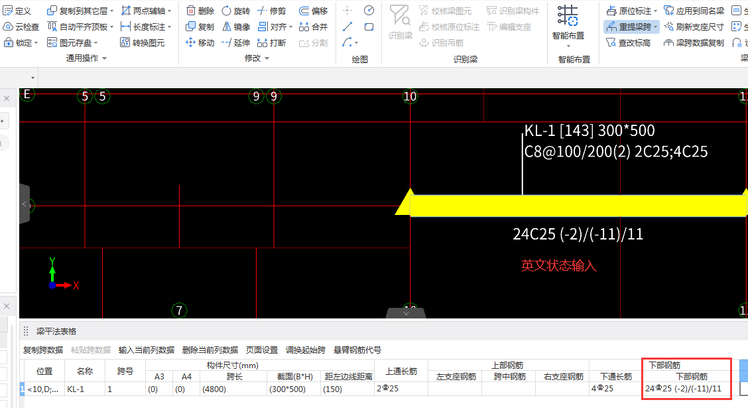Expand dropdown arrow next to 复制到其它层
This screenshot has height=408, width=748.
[x=112, y=11]
